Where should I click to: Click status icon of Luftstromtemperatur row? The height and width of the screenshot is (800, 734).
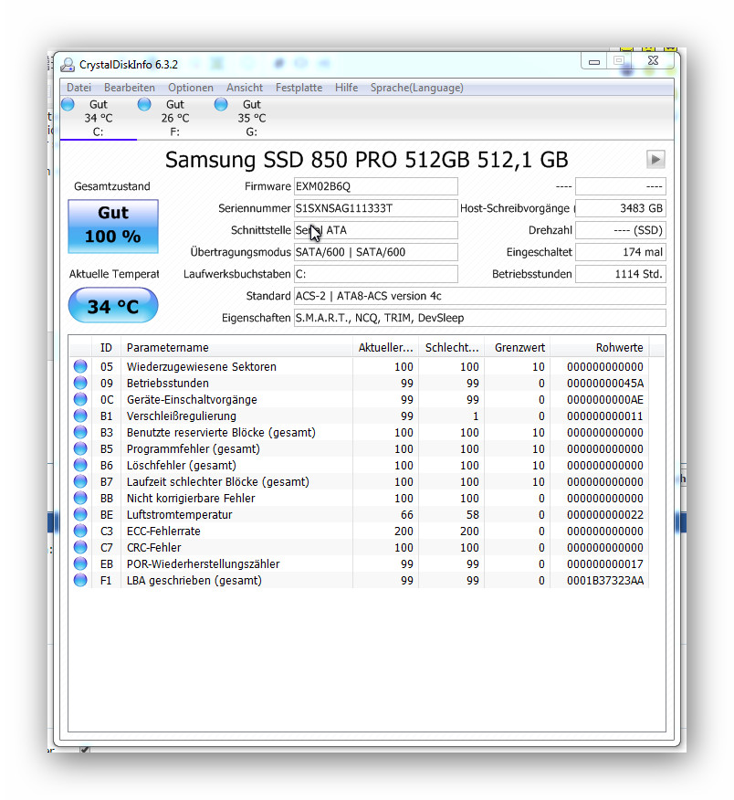coord(80,514)
